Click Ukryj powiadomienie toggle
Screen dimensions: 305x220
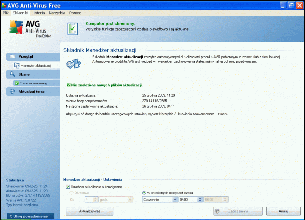coord(30,216)
